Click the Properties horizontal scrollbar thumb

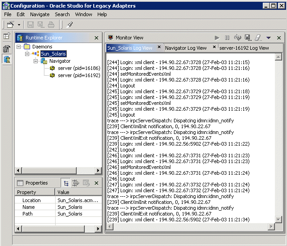pos(53,229)
